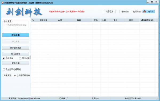160x101 pixels.
Task: Click the 队列：0 status text
Action: (x=95, y=98)
